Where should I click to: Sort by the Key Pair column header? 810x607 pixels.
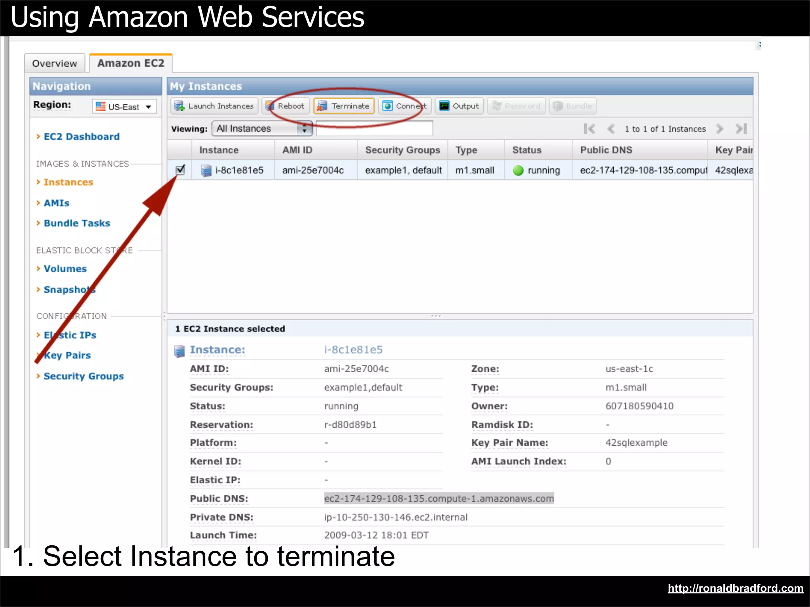[731, 150]
